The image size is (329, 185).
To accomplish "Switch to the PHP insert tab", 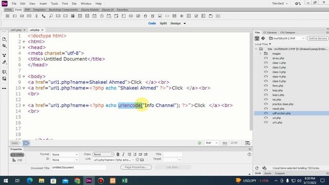I will (27, 10).
